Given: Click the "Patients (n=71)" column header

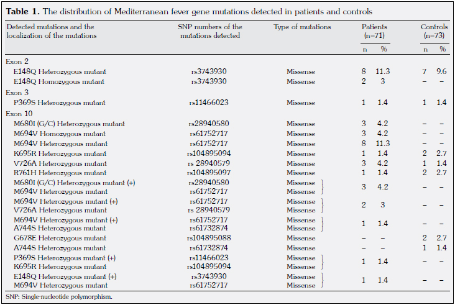Looking at the screenshot, I should click(375, 31).
